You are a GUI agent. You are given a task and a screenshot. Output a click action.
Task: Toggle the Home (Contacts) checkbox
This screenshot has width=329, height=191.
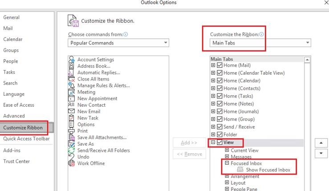(x=219, y=88)
